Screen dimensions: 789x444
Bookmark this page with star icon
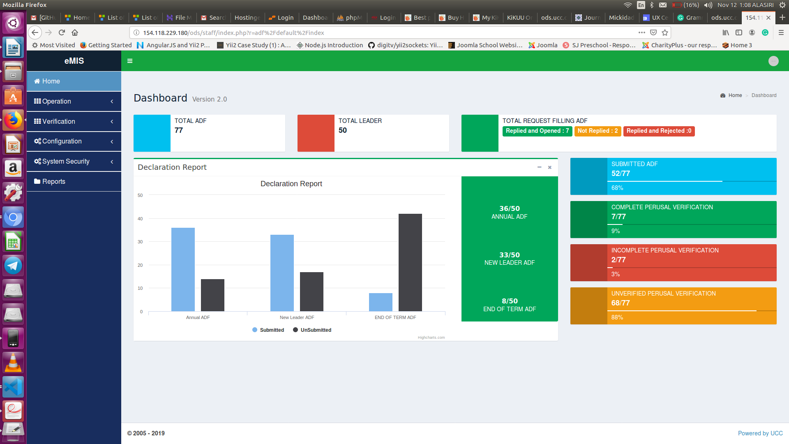point(665,32)
